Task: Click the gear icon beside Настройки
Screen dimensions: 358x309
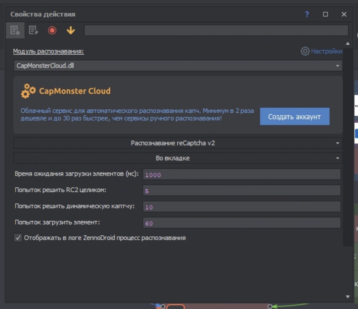Action: coord(305,51)
